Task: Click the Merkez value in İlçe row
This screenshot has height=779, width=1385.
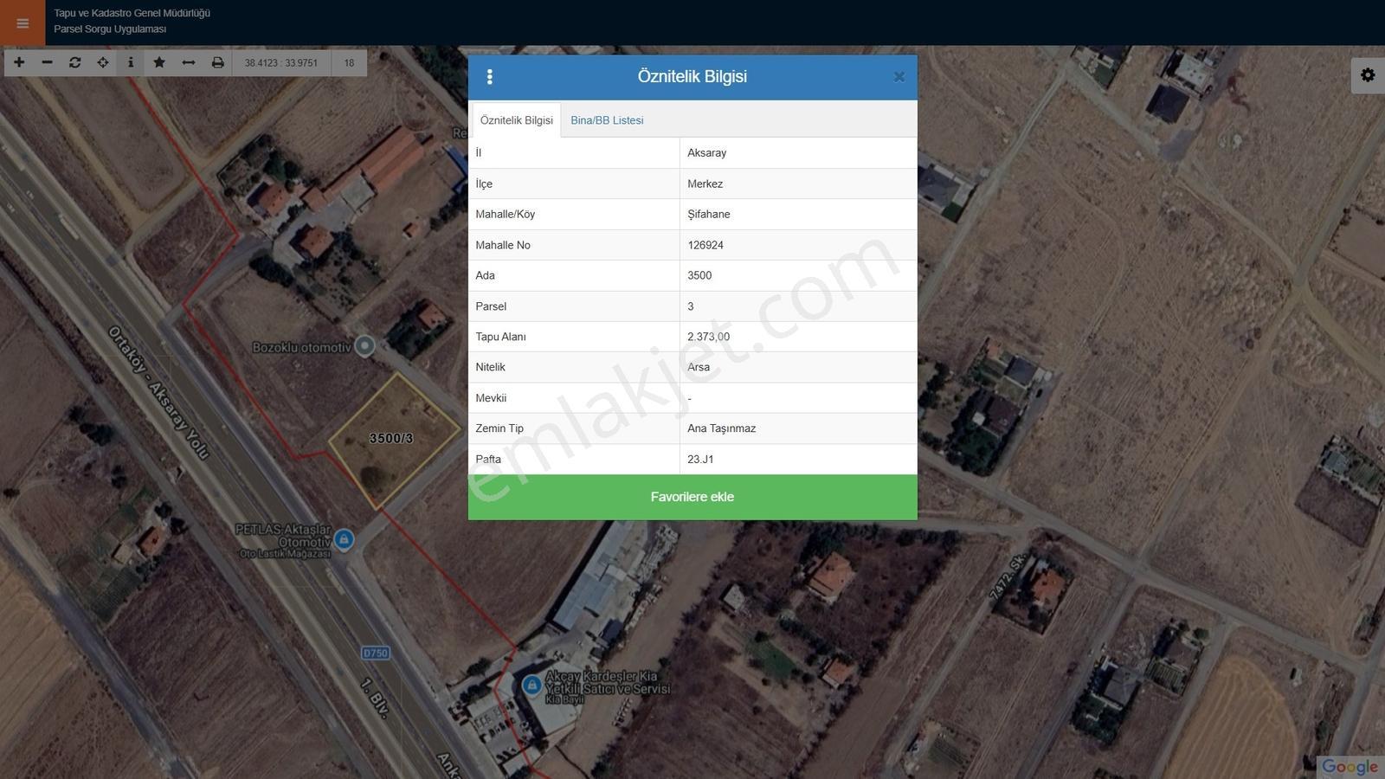Action: [x=705, y=183]
